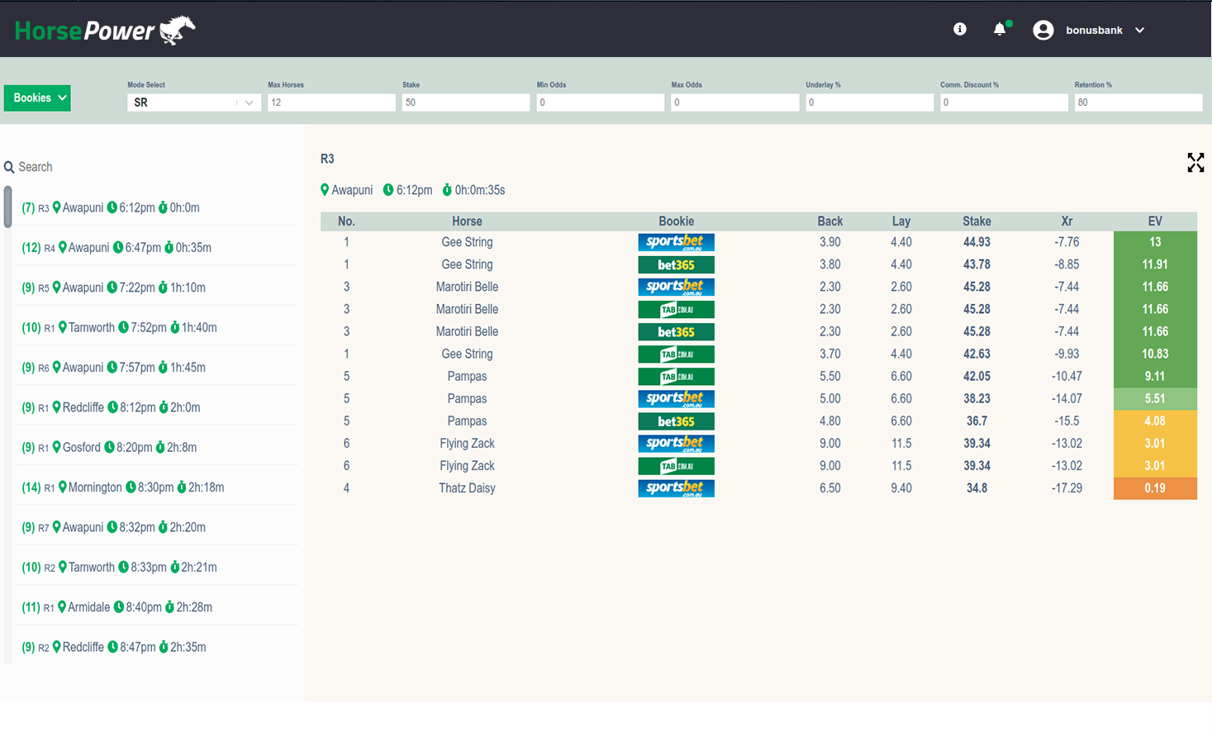Open the Bookies dropdown button
This screenshot has height=737, width=1212.
click(x=37, y=97)
